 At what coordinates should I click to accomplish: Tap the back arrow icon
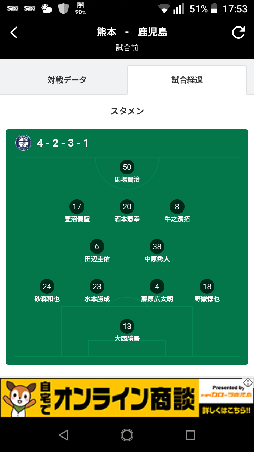pyautogui.click(x=14, y=32)
